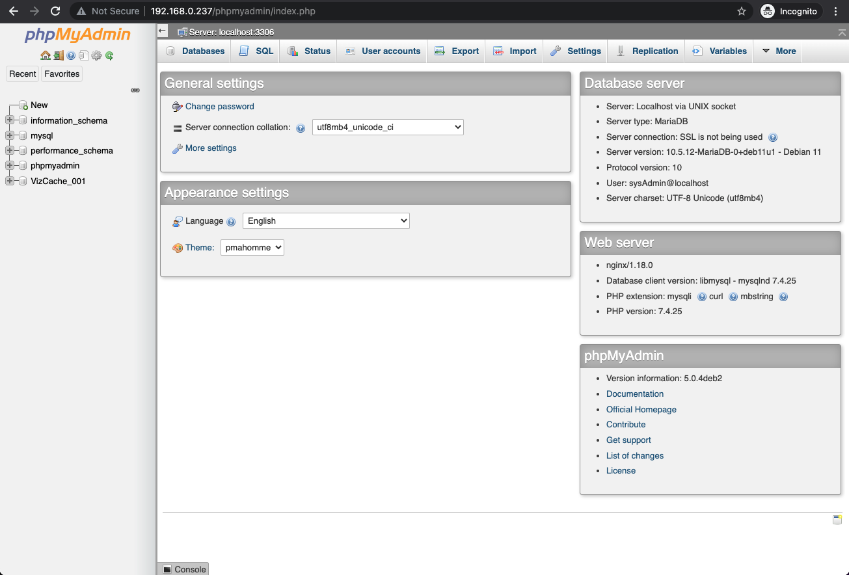
Task: Click collapse-top-bar icon at server breadcrumb right
Action: (842, 32)
